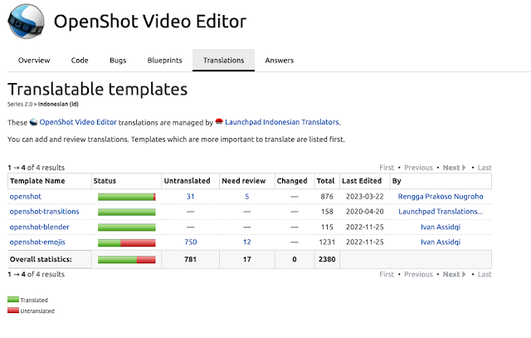The width and height of the screenshot is (531, 338).
Task: Click the overall 2380 total value
Action: 327,259
